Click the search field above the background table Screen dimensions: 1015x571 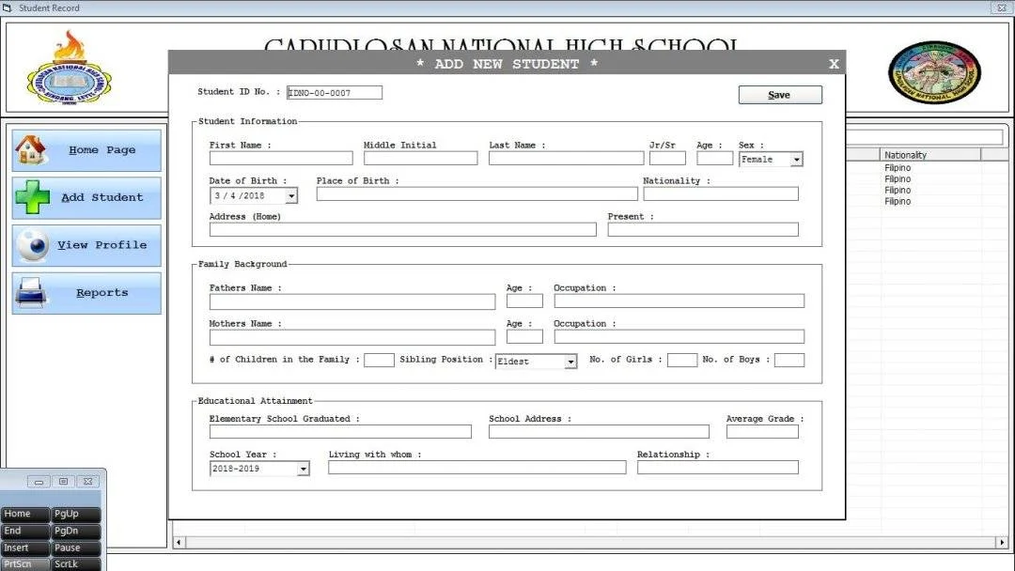(925, 136)
